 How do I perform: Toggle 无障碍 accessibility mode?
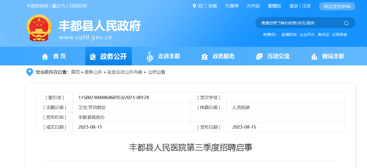tap(232, 6)
